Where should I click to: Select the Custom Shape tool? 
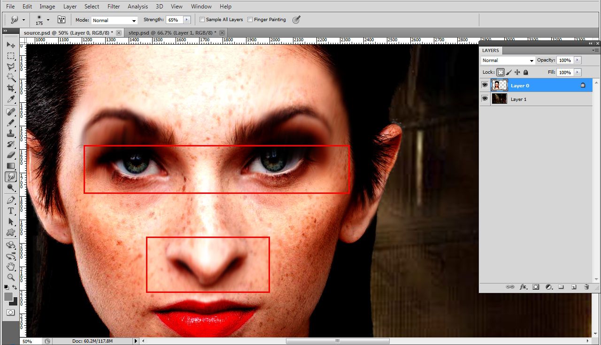(11, 232)
